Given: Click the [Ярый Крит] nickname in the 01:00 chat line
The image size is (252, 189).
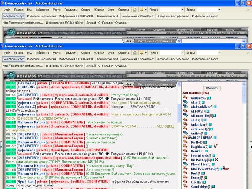Looking at the screenshot, I should tap(26, 181).
